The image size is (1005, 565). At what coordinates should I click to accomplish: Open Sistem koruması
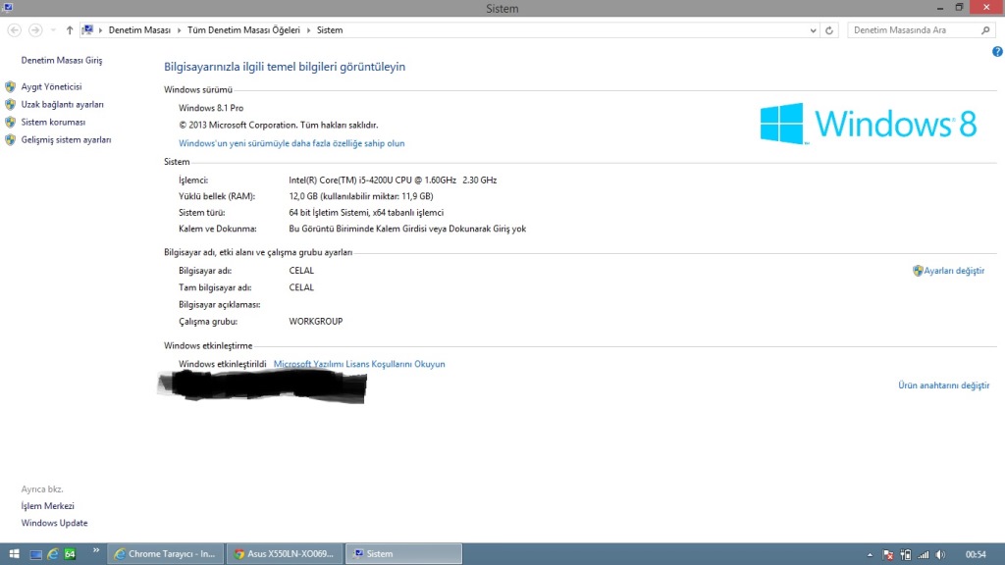pos(53,122)
